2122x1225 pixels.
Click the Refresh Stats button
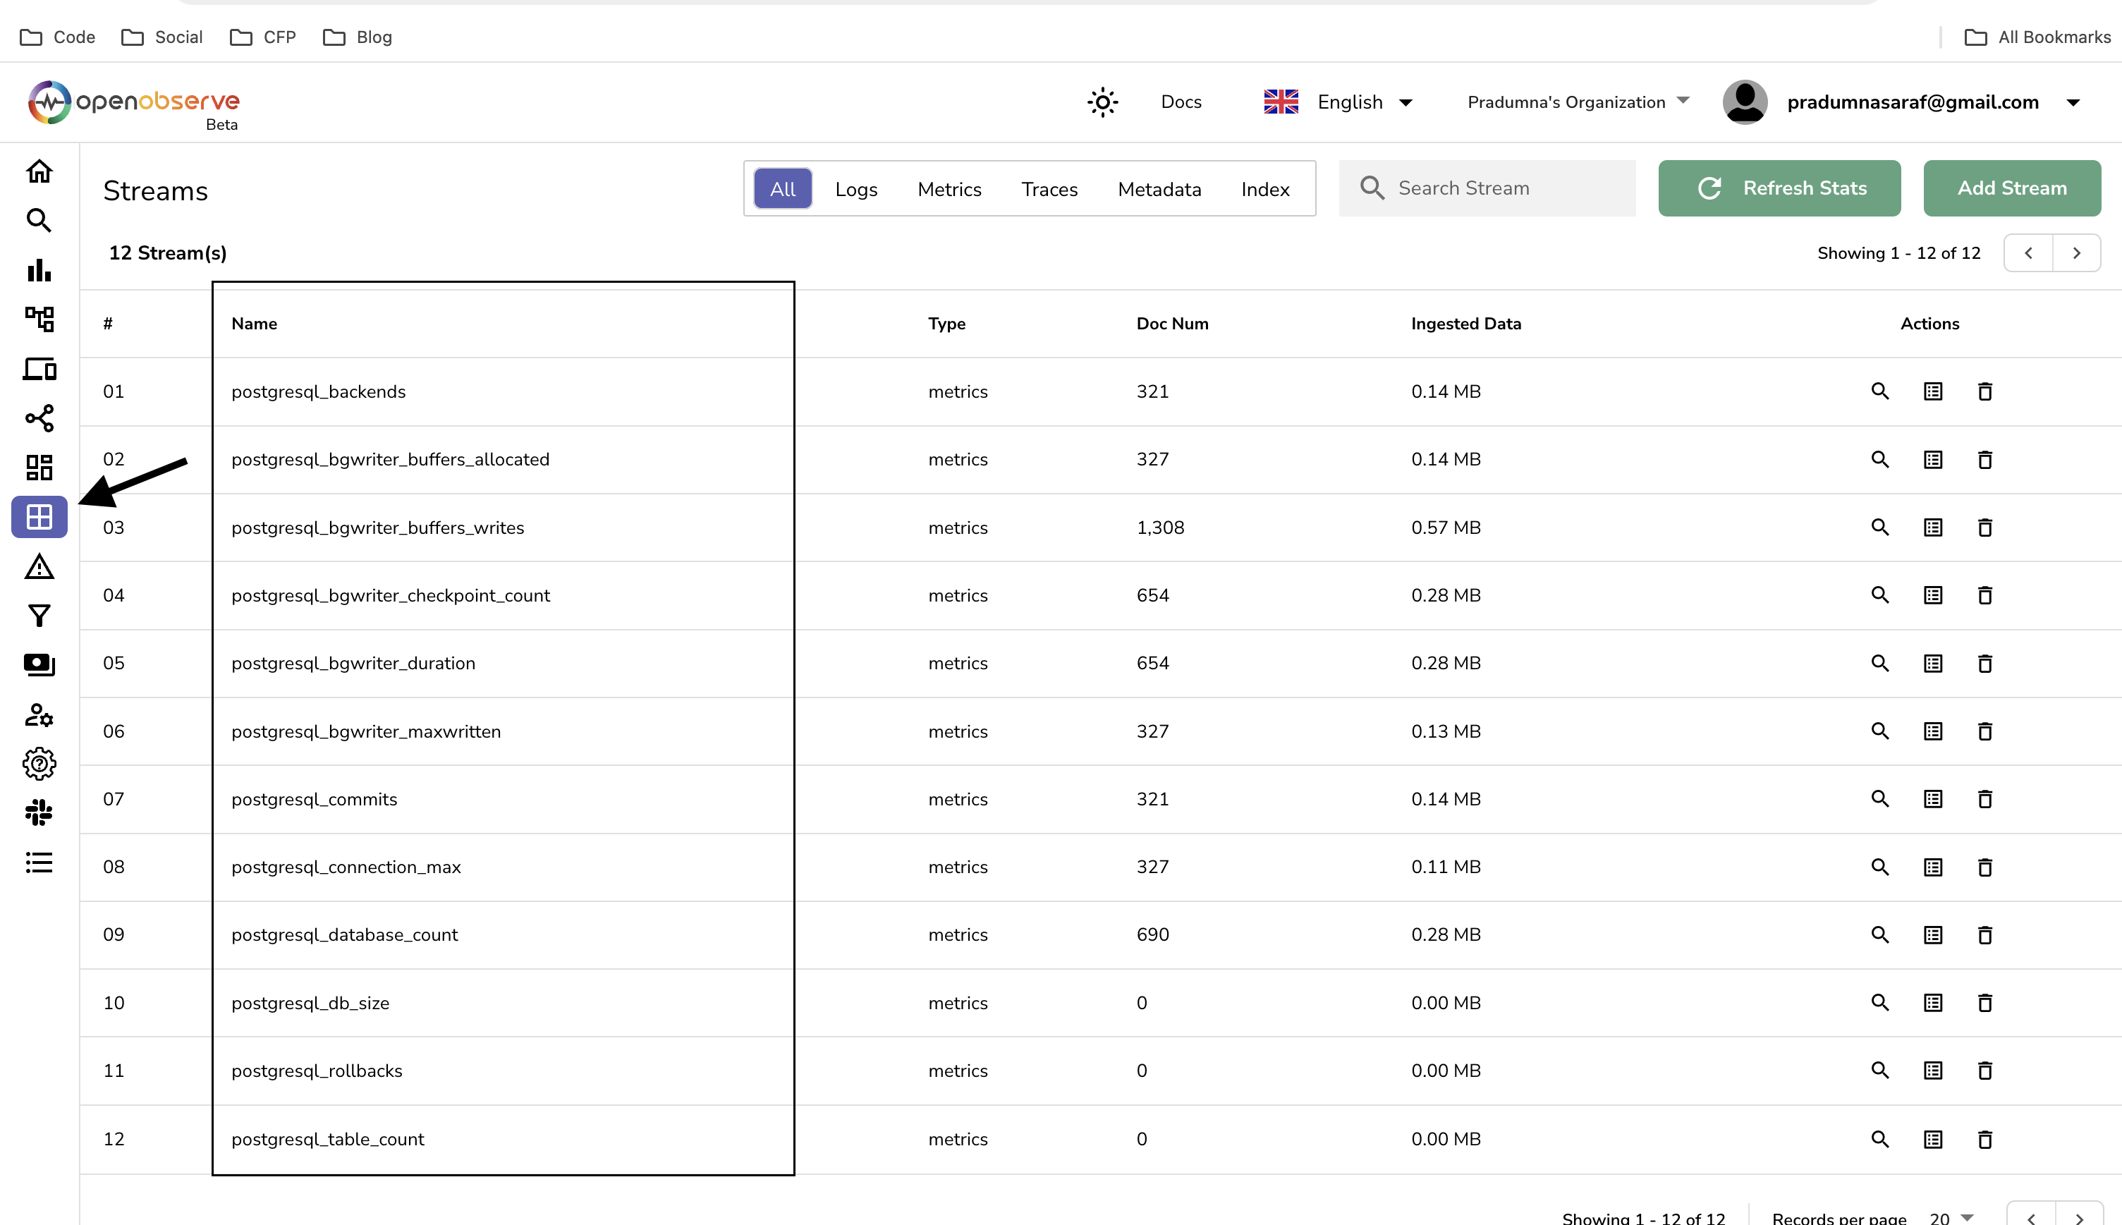1779,188
